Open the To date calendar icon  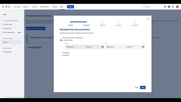[143, 47]
